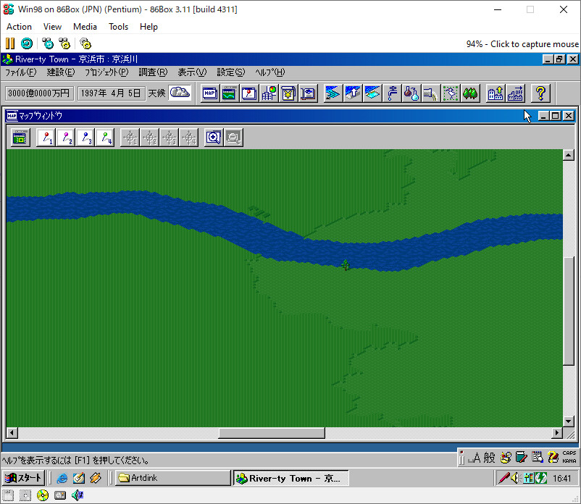
Task: Click the funds display 3000億0000万円
Action: [x=39, y=93]
